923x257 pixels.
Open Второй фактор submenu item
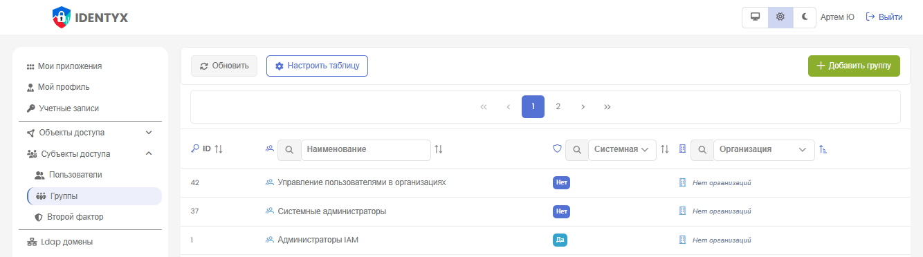68,217
